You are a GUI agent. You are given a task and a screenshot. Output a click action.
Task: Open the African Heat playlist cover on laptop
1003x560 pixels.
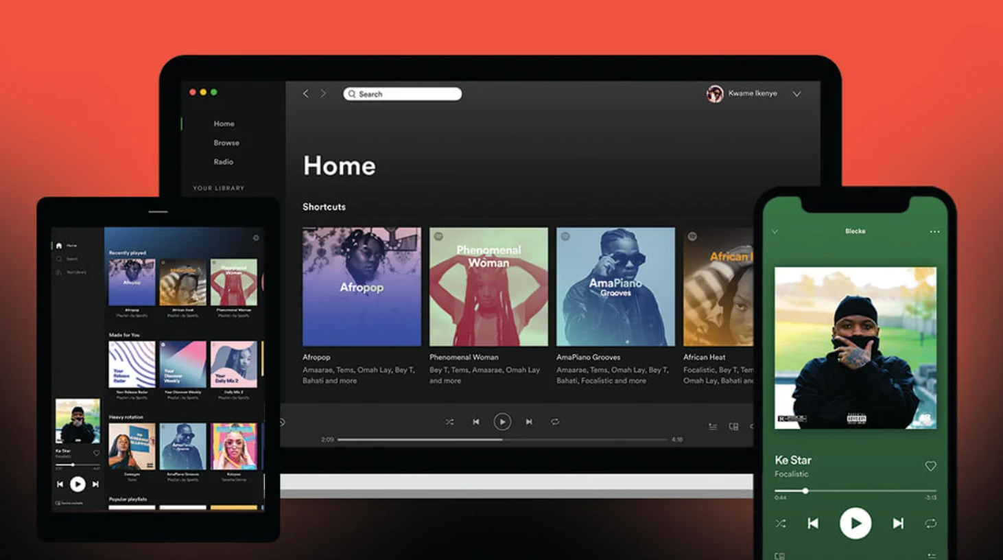point(718,287)
